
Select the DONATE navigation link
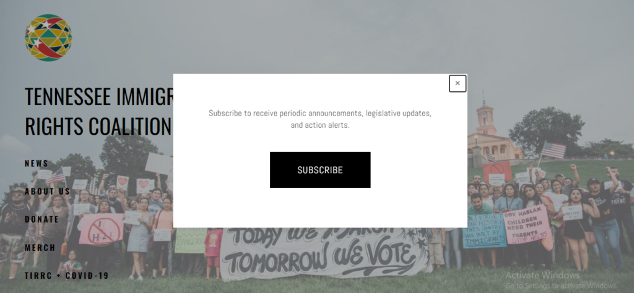[x=42, y=219]
